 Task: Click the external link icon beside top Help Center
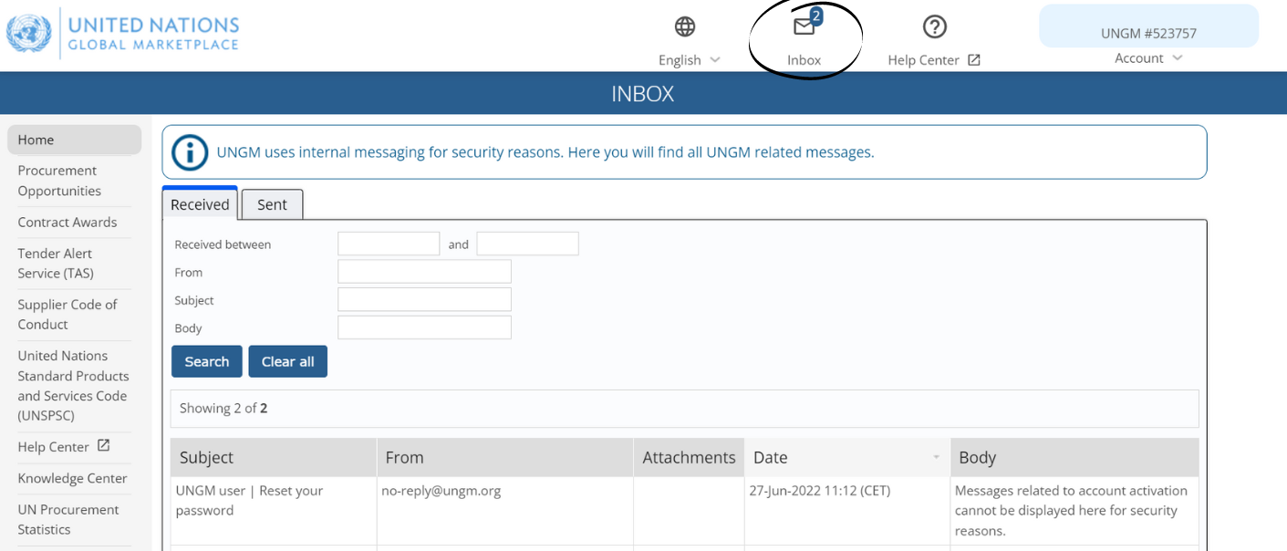974,60
